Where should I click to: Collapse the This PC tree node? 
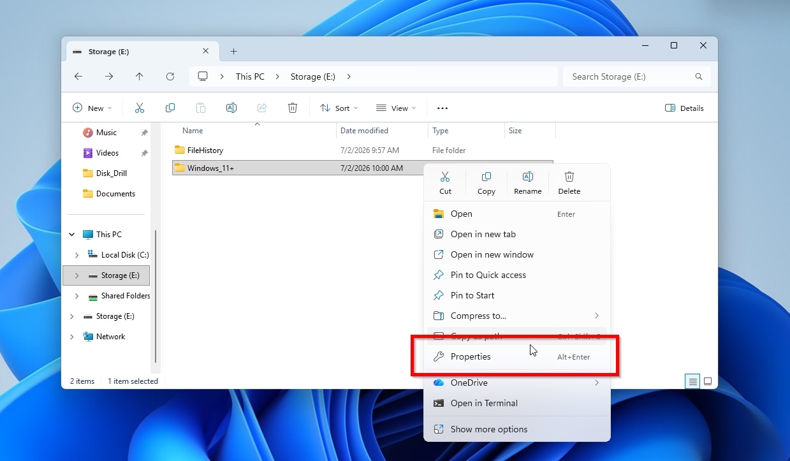pyautogui.click(x=71, y=235)
